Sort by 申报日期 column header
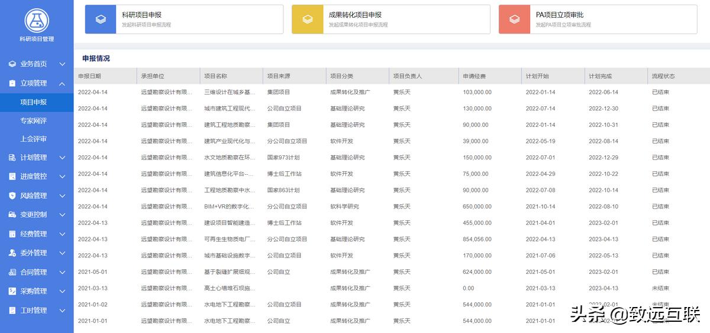710x333 pixels. (89, 76)
